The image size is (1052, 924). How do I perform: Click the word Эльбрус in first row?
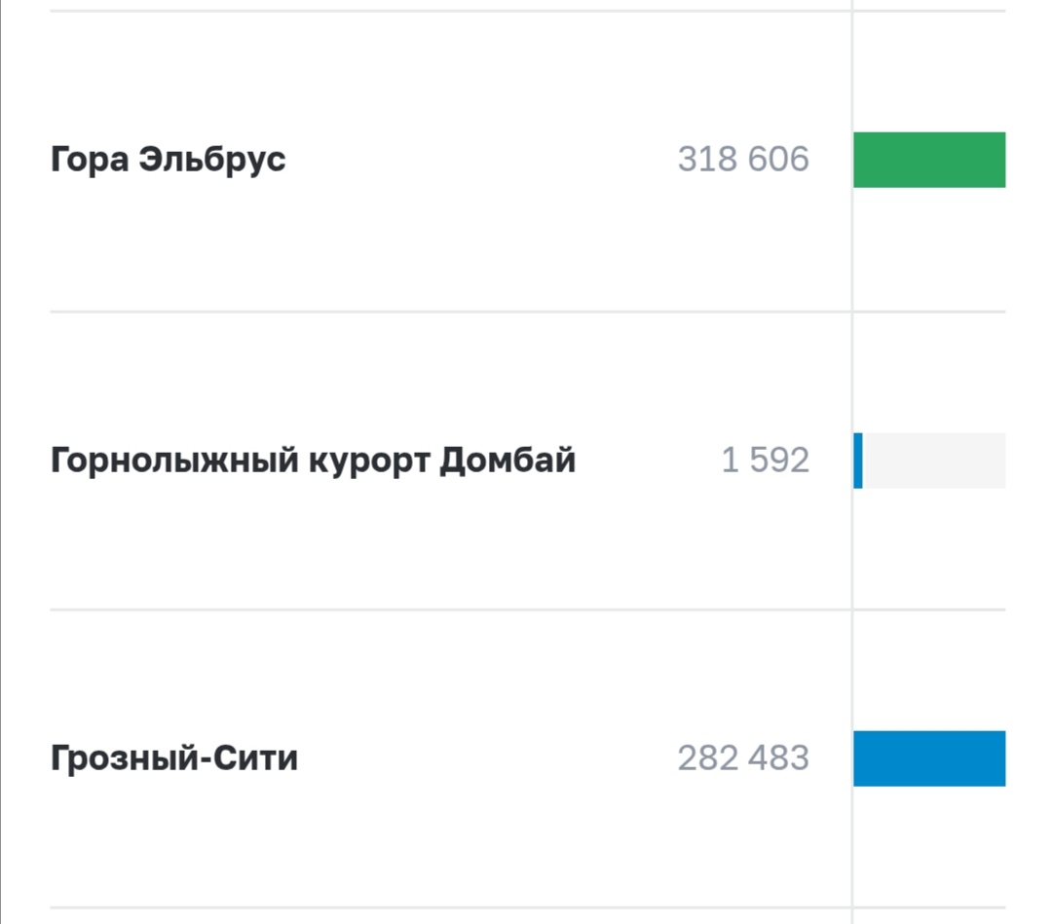(212, 159)
